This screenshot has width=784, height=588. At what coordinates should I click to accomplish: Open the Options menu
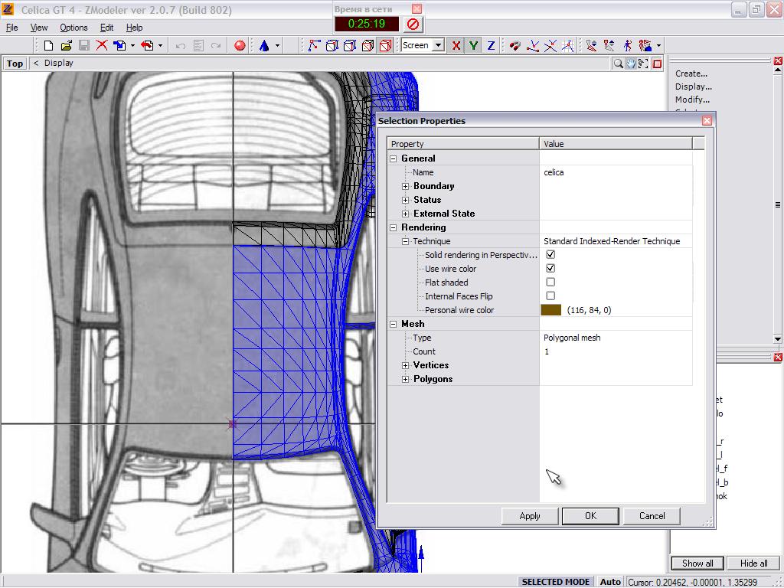coord(73,28)
